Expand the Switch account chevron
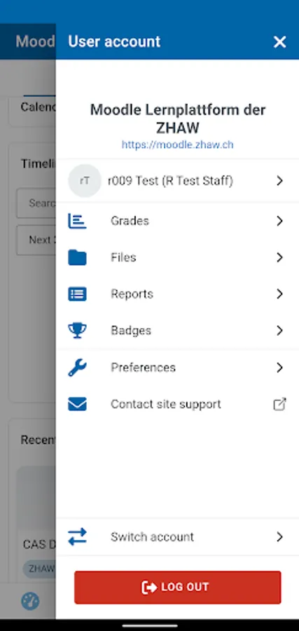This screenshot has width=299, height=631. (279, 537)
